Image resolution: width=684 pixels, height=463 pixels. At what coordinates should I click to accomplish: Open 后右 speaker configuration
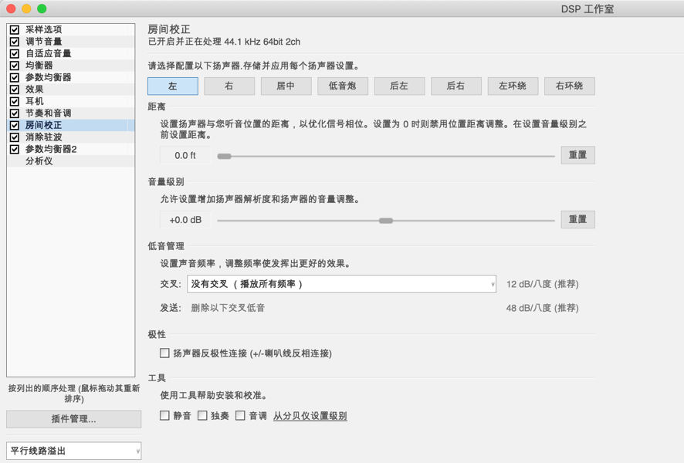pos(456,86)
